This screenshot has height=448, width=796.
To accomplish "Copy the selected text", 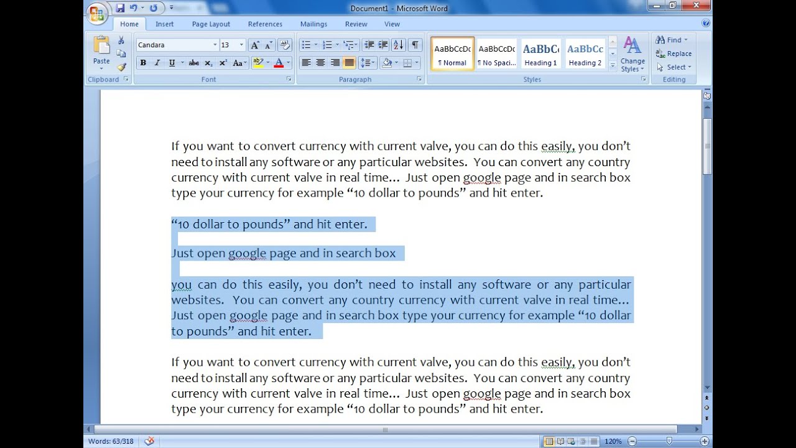I will point(121,54).
